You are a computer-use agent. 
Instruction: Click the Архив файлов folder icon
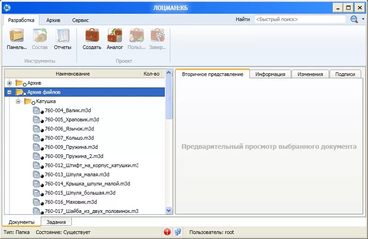(19, 92)
